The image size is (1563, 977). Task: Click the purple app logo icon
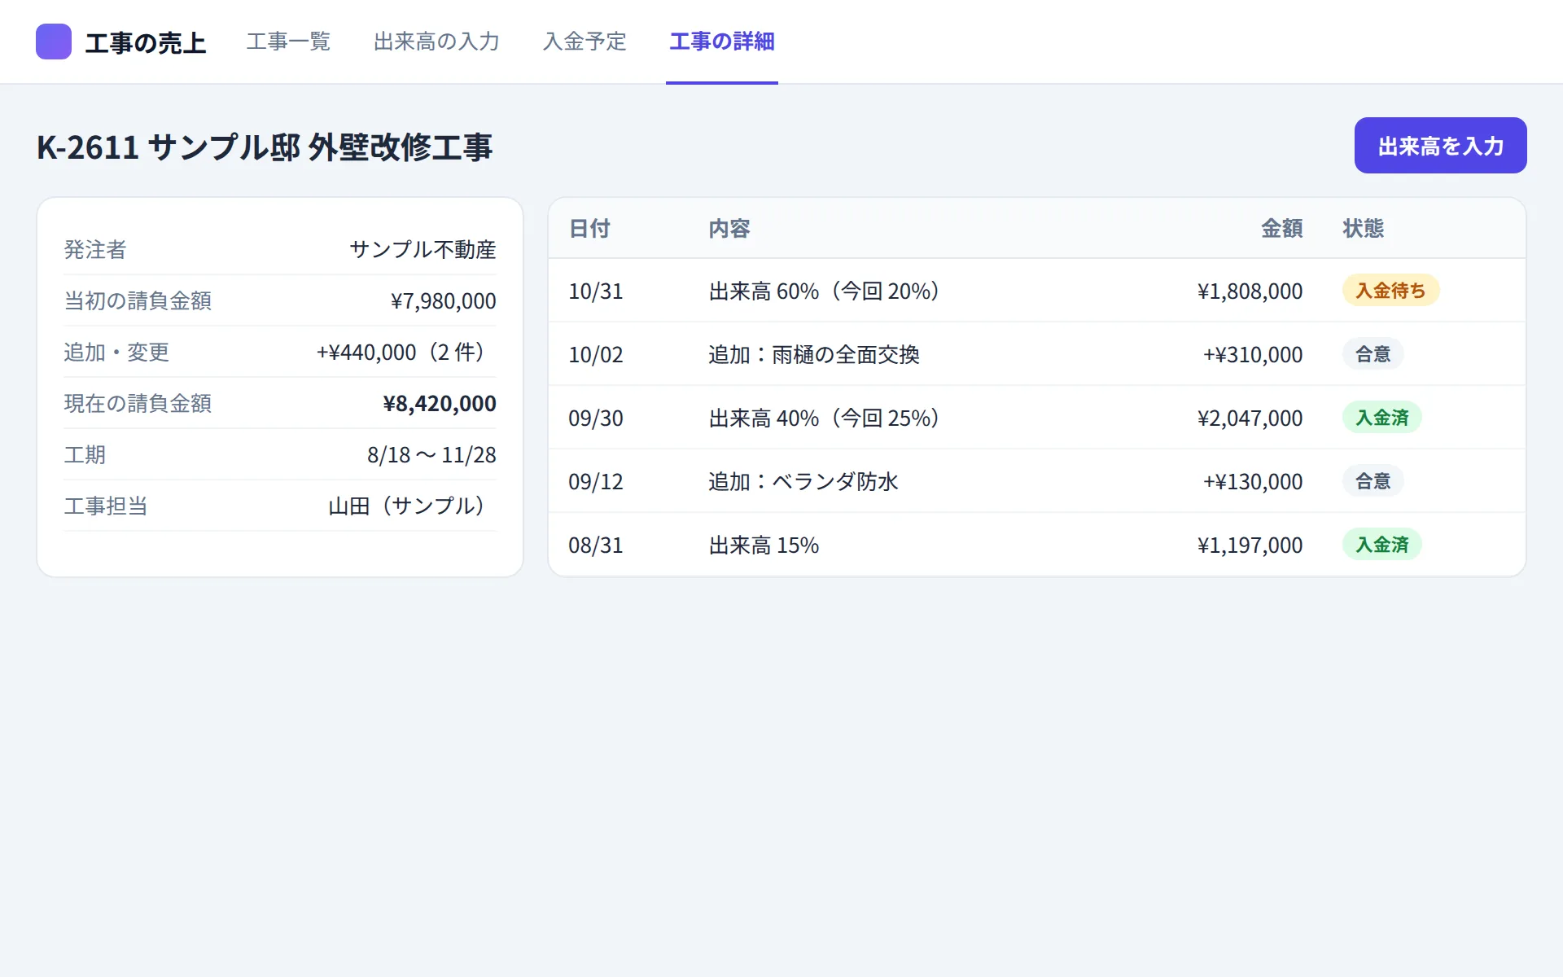click(x=54, y=42)
